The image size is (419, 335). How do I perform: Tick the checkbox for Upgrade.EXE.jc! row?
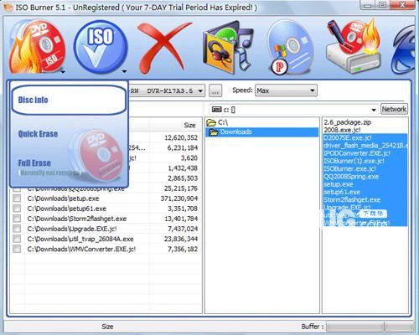coord(17,229)
